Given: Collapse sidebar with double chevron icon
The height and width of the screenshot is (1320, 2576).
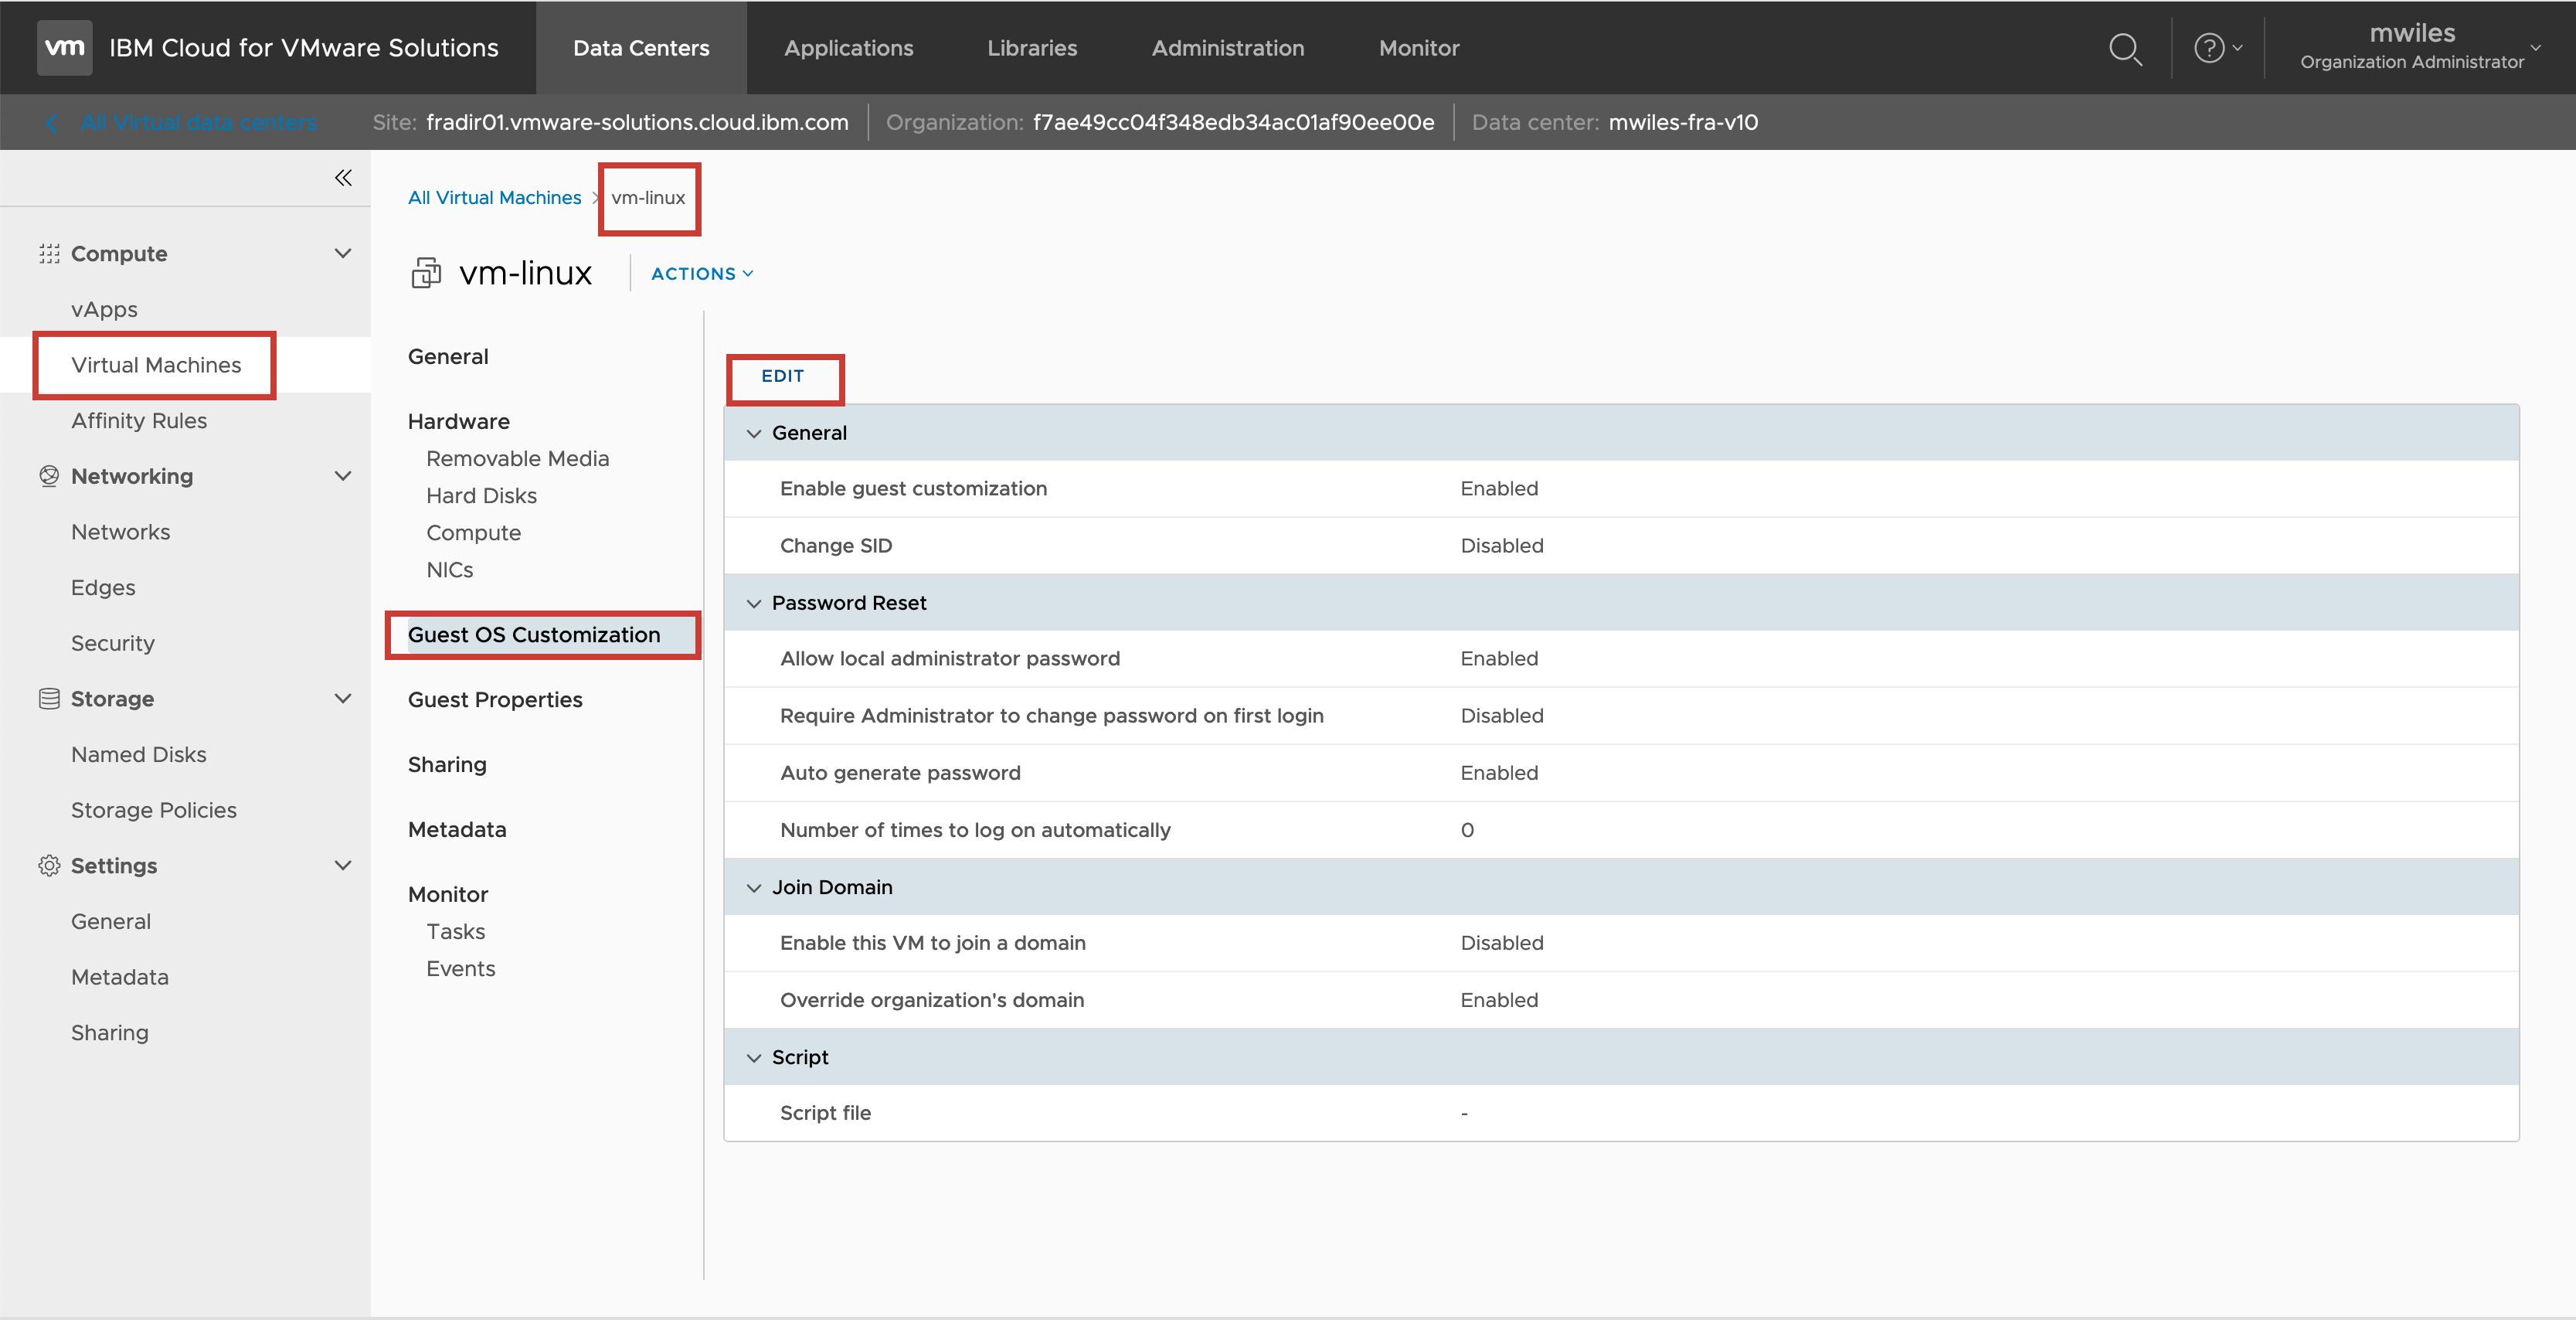Looking at the screenshot, I should [343, 178].
